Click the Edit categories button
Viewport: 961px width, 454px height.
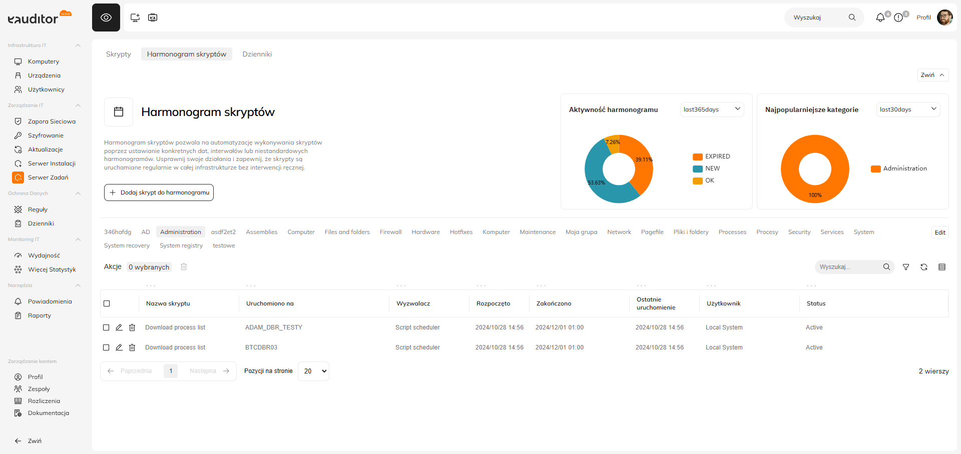click(x=940, y=232)
